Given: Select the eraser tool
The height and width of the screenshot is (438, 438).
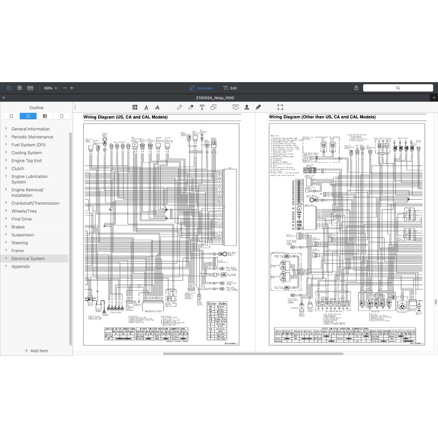Looking at the screenshot, I should click(x=191, y=107).
